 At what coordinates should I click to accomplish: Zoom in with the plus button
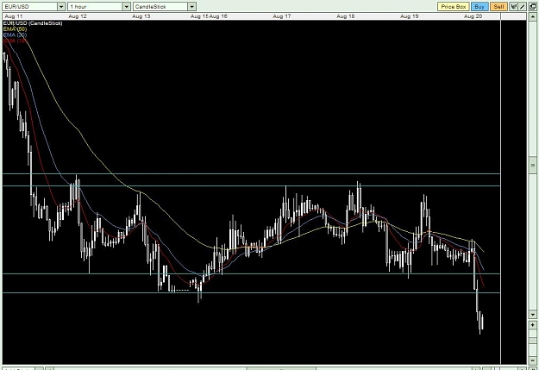click(533, 325)
